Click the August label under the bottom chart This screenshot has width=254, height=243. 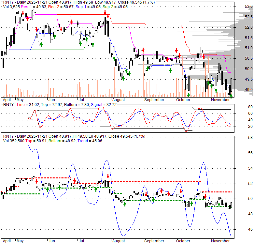pyautogui.click(x=119, y=241)
